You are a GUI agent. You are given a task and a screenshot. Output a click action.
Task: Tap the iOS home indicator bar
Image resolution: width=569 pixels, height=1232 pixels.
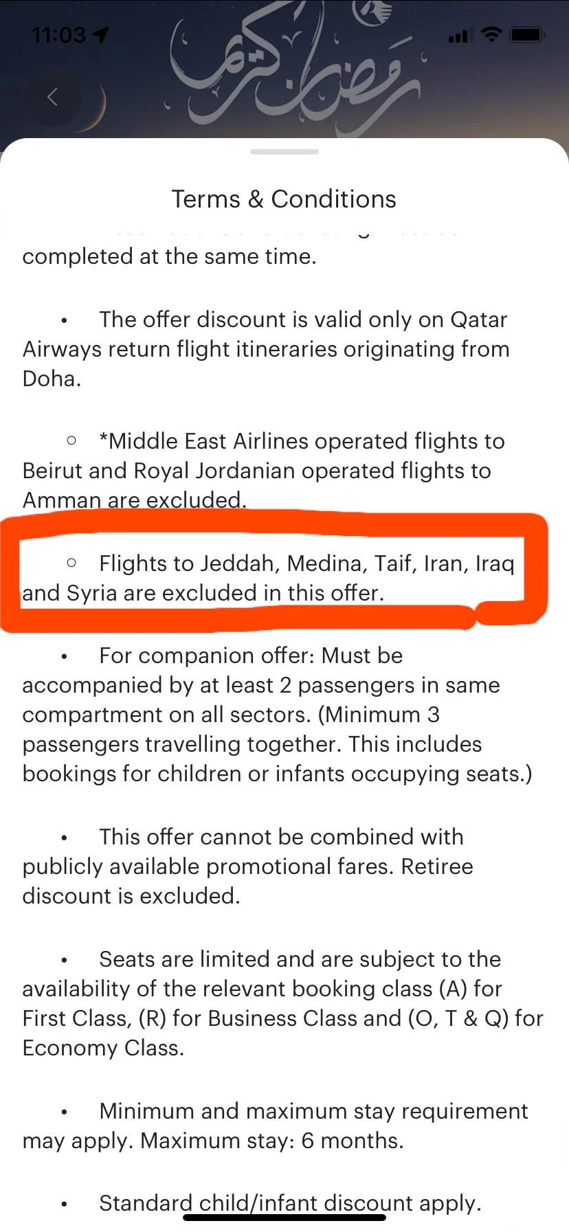(x=284, y=1218)
